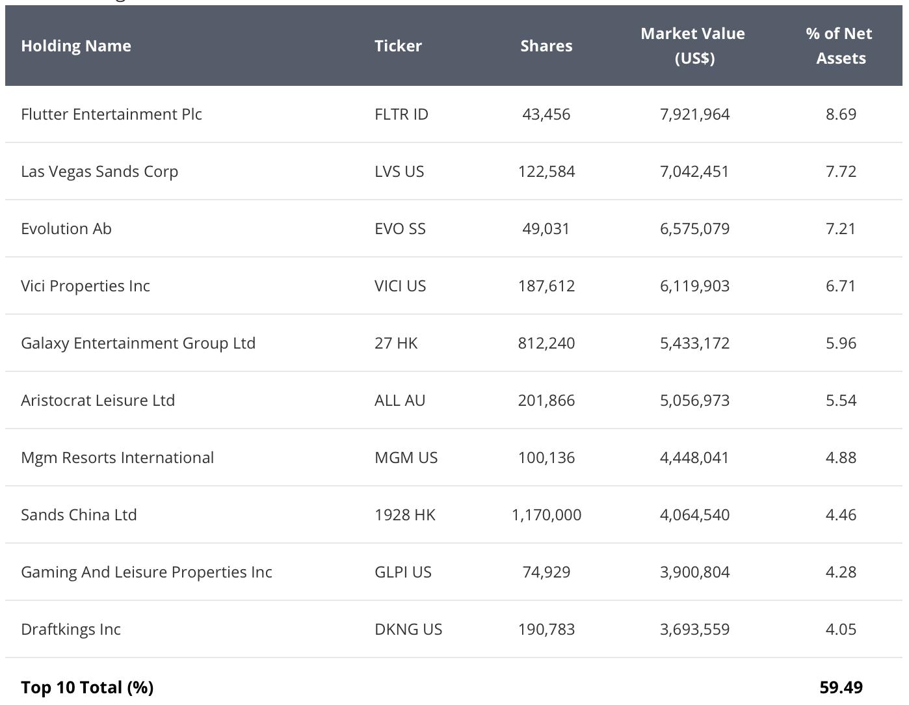Click shares value 100,136
The image size is (909, 705).
point(546,457)
